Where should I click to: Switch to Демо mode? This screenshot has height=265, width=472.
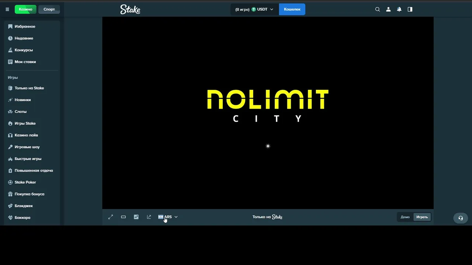coord(405,217)
